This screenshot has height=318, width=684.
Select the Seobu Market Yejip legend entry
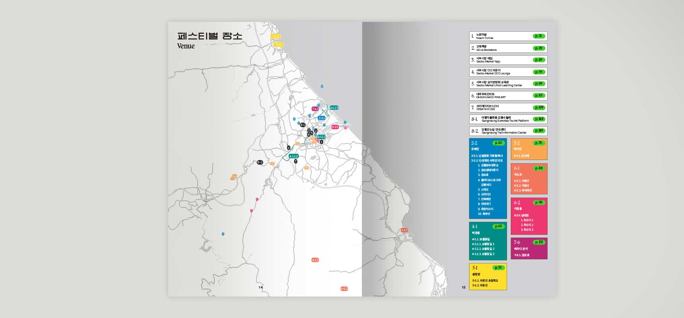pyautogui.click(x=508, y=60)
